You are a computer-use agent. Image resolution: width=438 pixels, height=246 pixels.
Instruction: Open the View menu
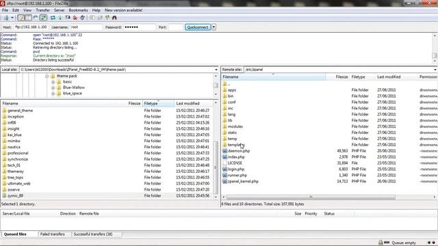[x=27, y=10]
